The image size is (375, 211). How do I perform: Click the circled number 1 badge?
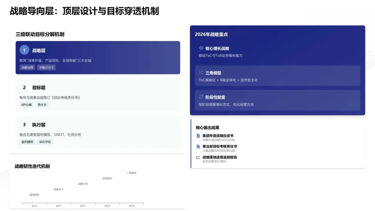24,50
